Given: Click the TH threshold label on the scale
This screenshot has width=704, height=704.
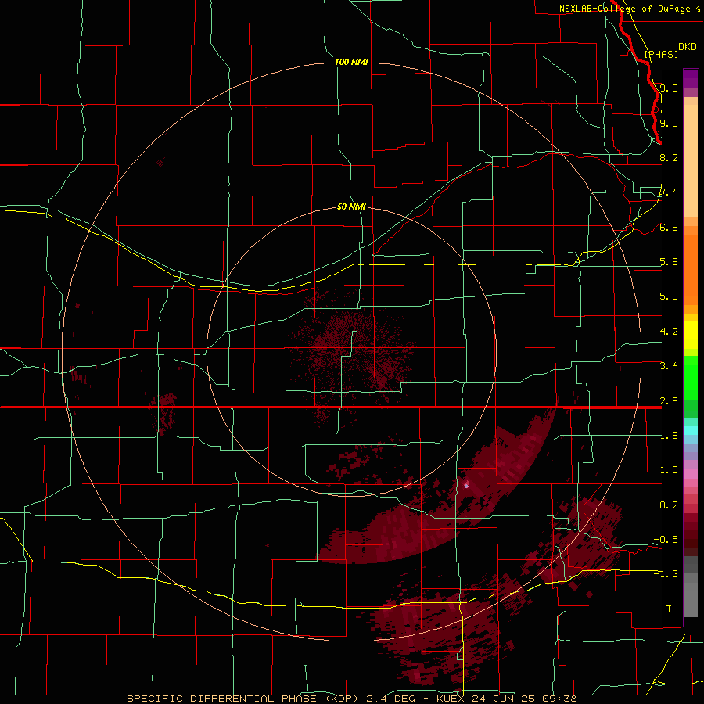Looking at the screenshot, I should 672,609.
